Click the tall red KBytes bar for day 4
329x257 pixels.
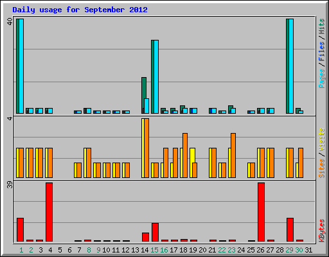pos(49,212)
